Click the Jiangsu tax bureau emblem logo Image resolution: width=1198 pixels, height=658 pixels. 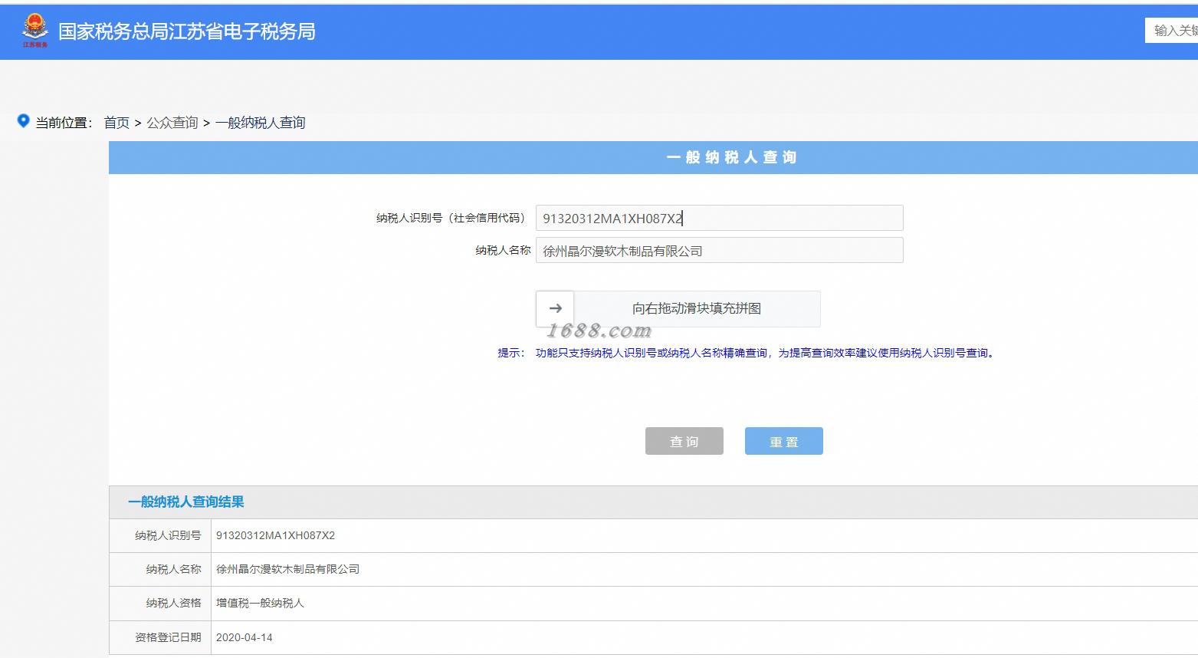tap(35, 31)
